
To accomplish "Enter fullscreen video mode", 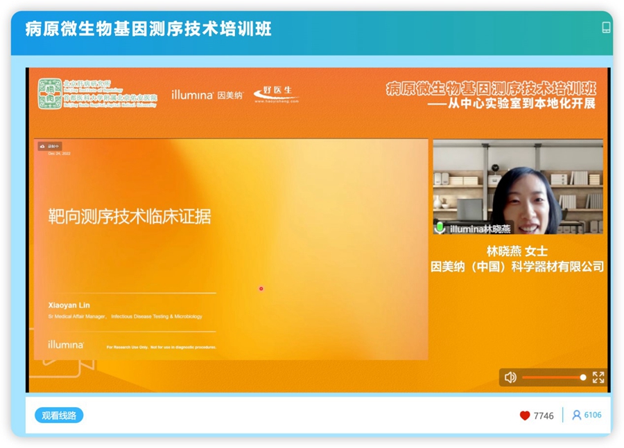I will tap(598, 377).
